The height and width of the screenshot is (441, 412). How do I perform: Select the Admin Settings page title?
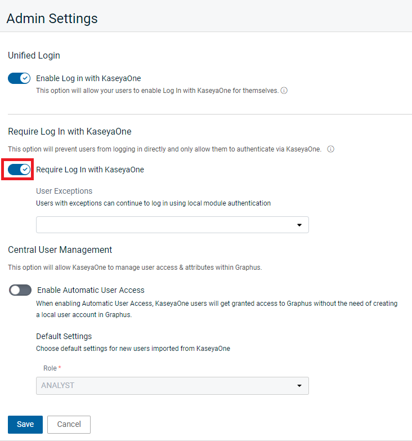point(52,19)
